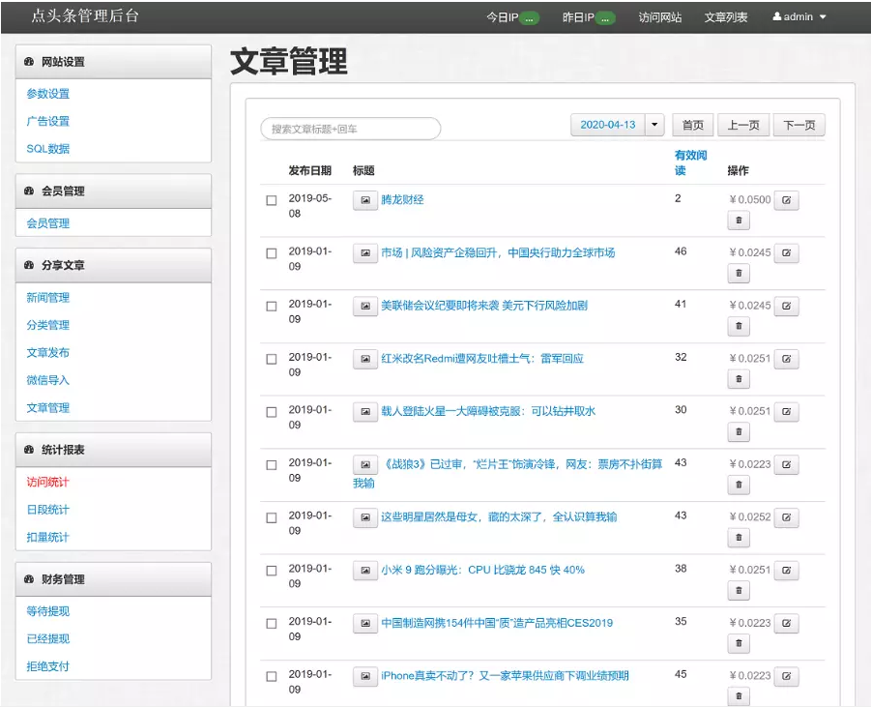Go to 下一页 page button
Viewport: 871px width, 707px height.
(799, 125)
